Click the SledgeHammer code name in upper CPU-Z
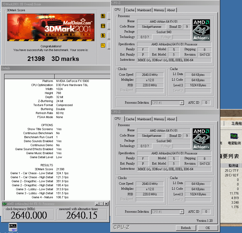242x233 pixels. [152, 27]
